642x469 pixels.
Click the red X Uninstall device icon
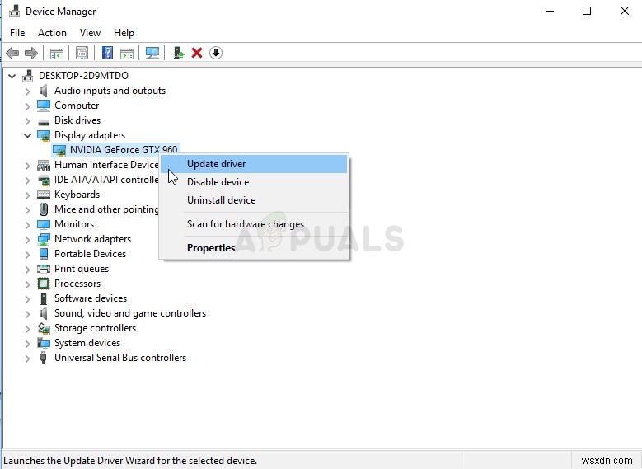coord(197,53)
